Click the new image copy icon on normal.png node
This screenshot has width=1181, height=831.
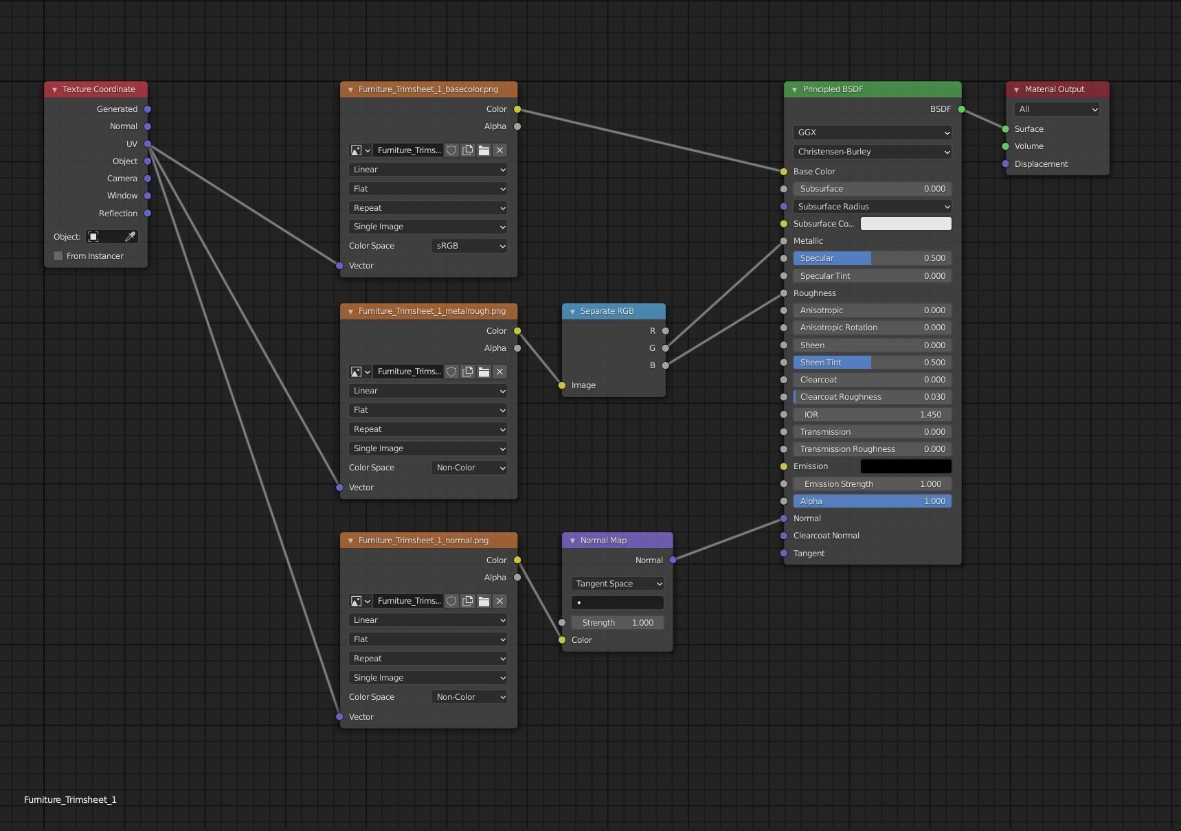(x=468, y=601)
